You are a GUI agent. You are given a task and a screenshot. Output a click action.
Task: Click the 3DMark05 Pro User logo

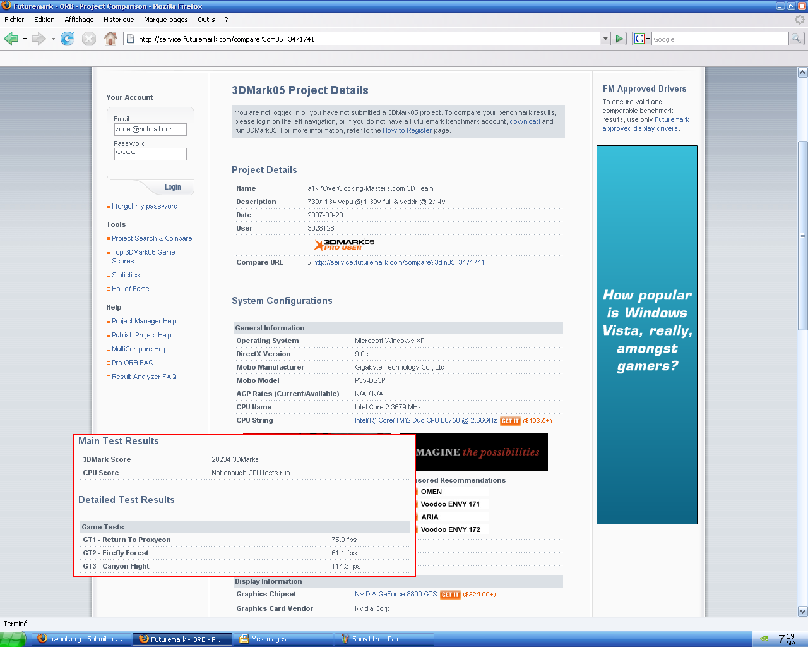(344, 245)
